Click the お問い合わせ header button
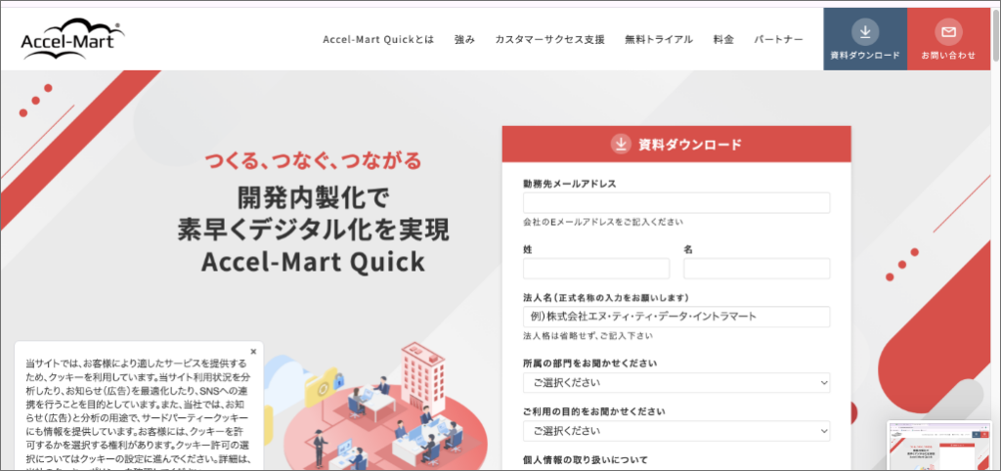Screen dimensions: 1001x471 click(x=948, y=39)
